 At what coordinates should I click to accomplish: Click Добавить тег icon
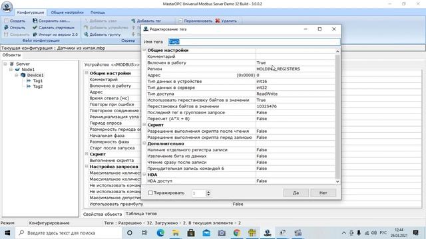coord(133,21)
